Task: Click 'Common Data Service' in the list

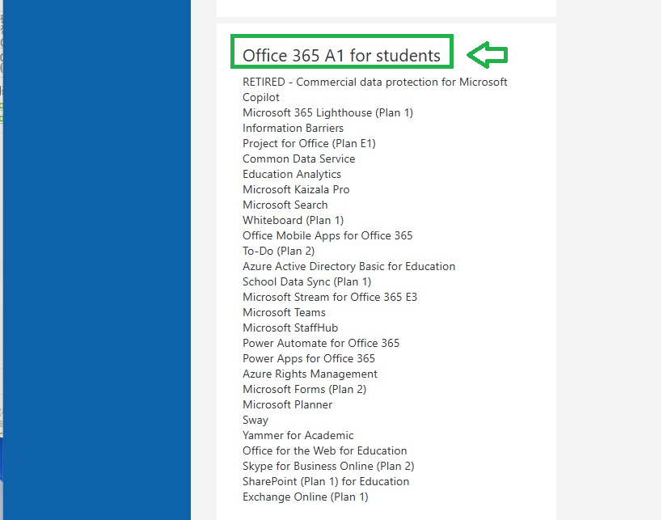Action: 299,159
